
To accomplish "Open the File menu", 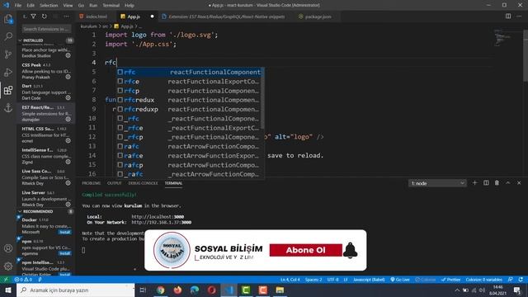I will click(x=18, y=6).
